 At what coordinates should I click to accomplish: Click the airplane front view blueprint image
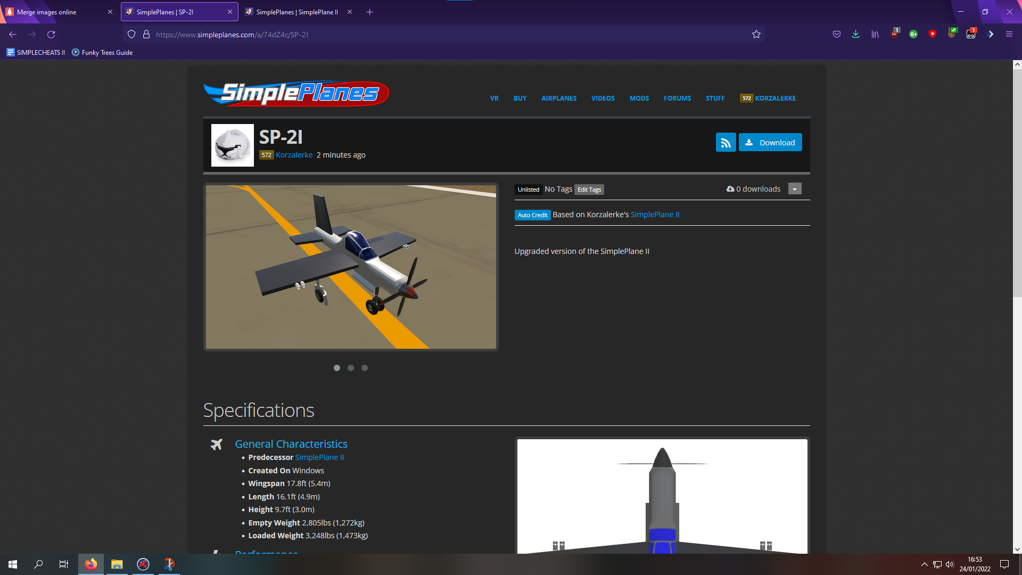point(662,496)
